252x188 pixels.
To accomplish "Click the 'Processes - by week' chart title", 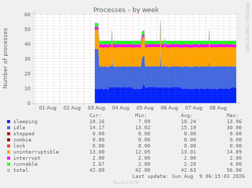I will (126, 10).
